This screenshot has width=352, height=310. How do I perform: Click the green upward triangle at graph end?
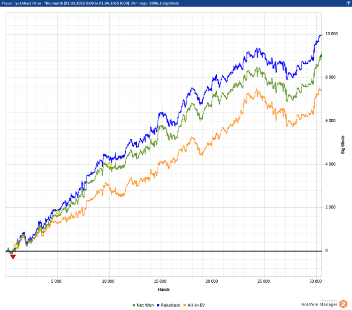[x=321, y=56]
